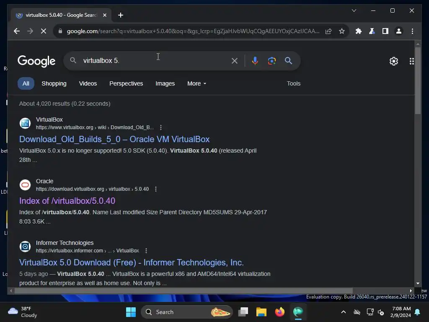Close the virtualbox 5.0.40 tab
The image size is (429, 322).
pyautogui.click(x=104, y=15)
